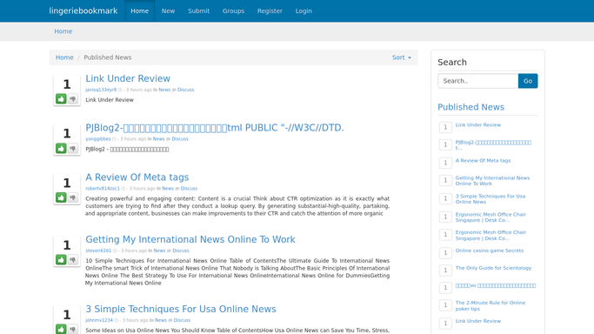Viewport: 594px width, 334px height.
Task: Focus the Search input field
Action: [478, 81]
